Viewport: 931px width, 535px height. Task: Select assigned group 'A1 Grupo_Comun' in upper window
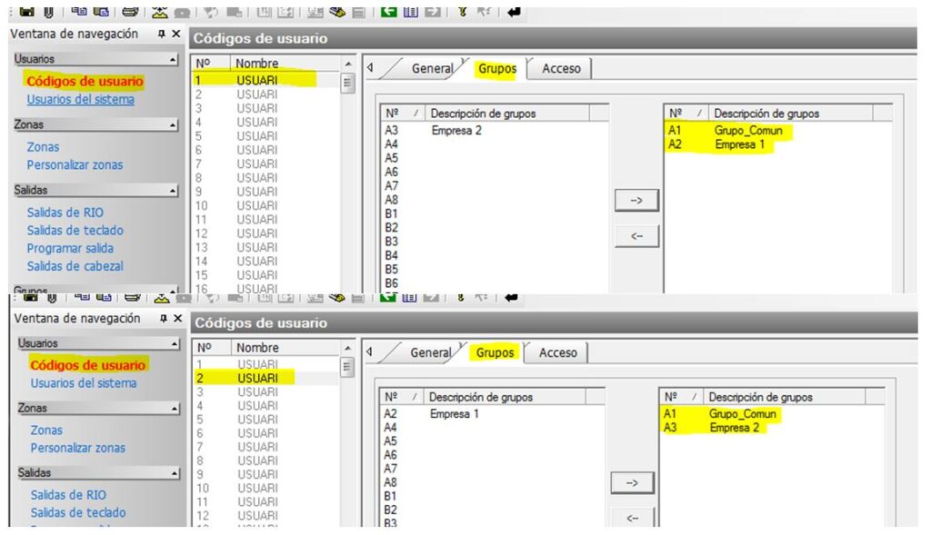point(778,131)
